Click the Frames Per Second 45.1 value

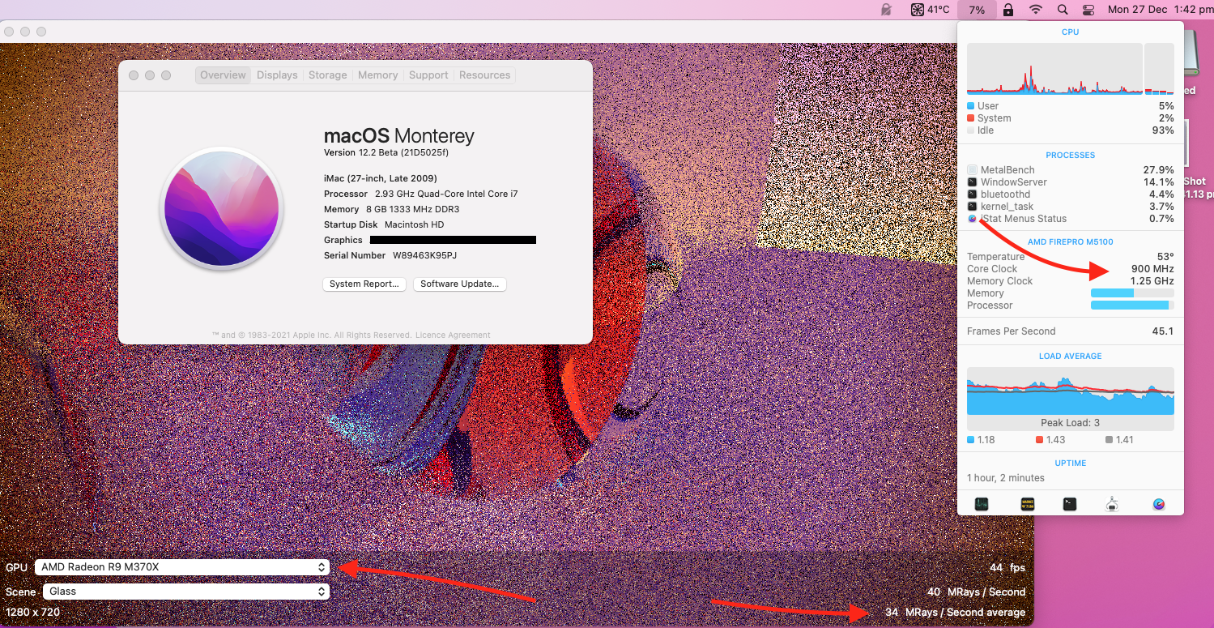click(1163, 331)
